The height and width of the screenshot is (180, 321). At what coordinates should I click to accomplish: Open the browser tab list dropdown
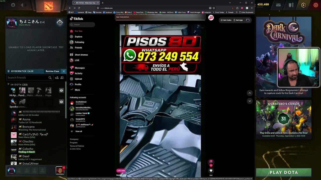coord(230,3)
